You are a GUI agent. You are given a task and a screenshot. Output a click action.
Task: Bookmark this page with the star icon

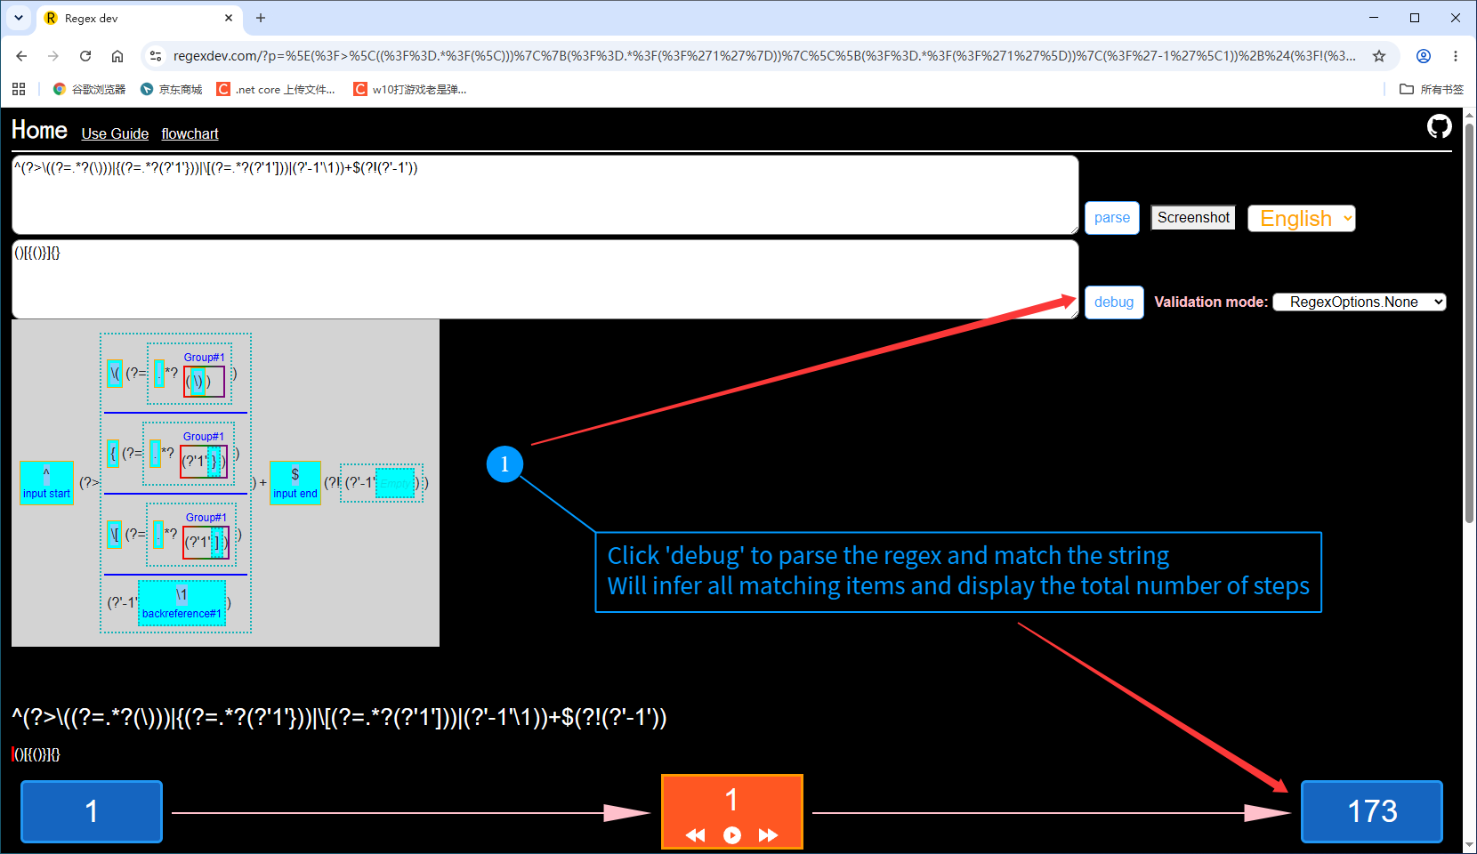coord(1379,56)
